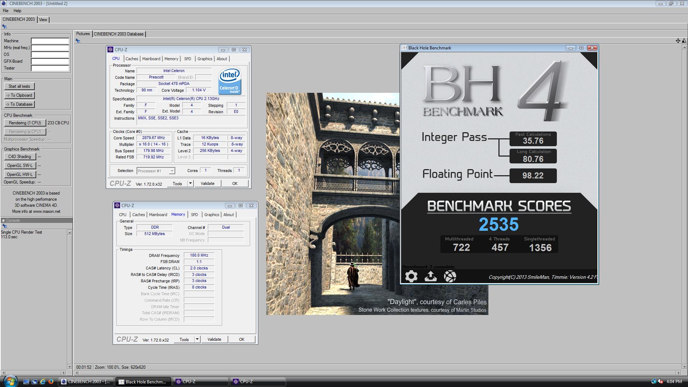Click the Intel Celeron D logo in CPU-Z
The height and width of the screenshot is (387, 688).
click(229, 81)
